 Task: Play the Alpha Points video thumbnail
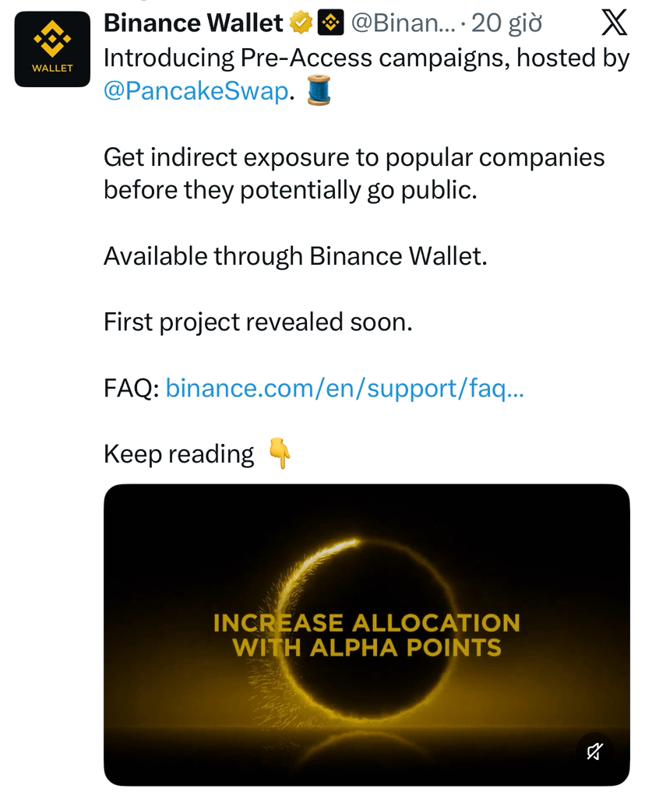click(367, 635)
